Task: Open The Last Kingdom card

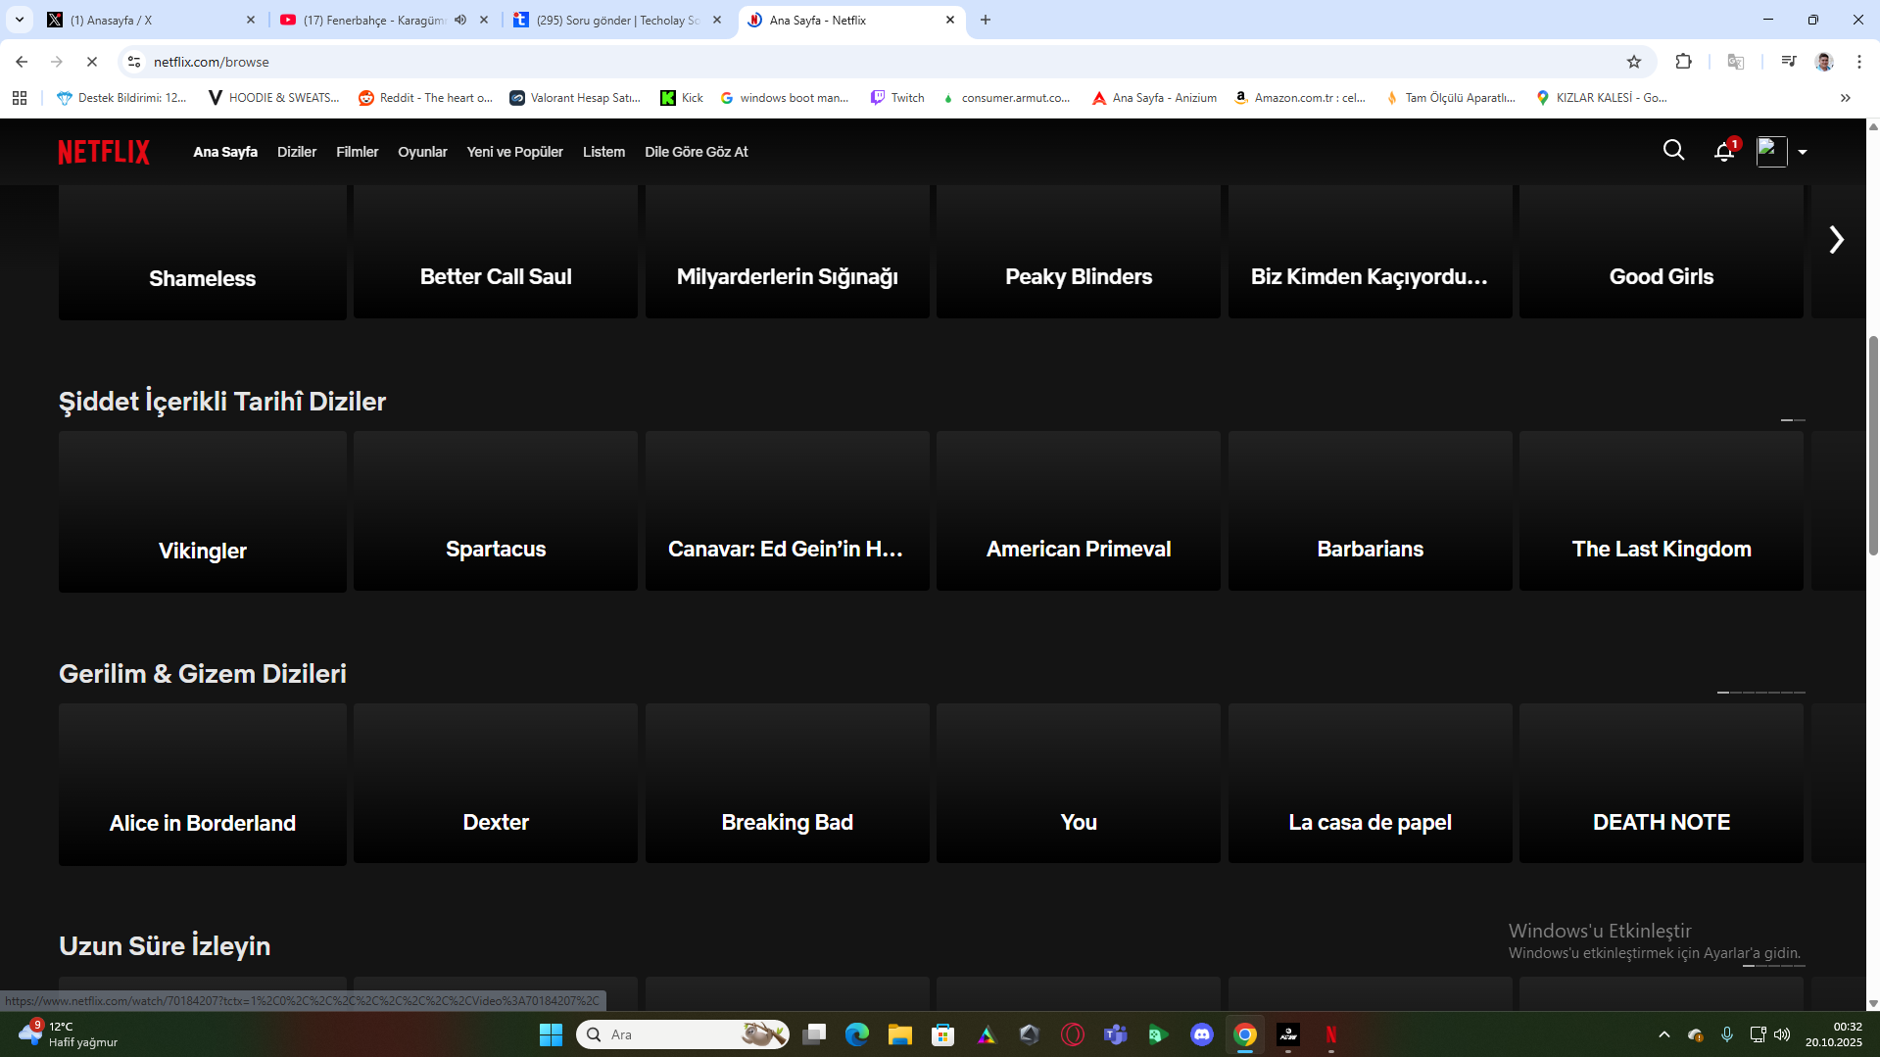Action: tap(1662, 510)
